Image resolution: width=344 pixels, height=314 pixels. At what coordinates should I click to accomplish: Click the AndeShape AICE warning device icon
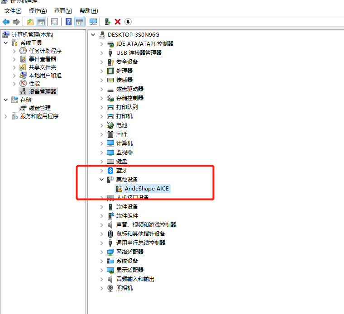[x=119, y=189]
